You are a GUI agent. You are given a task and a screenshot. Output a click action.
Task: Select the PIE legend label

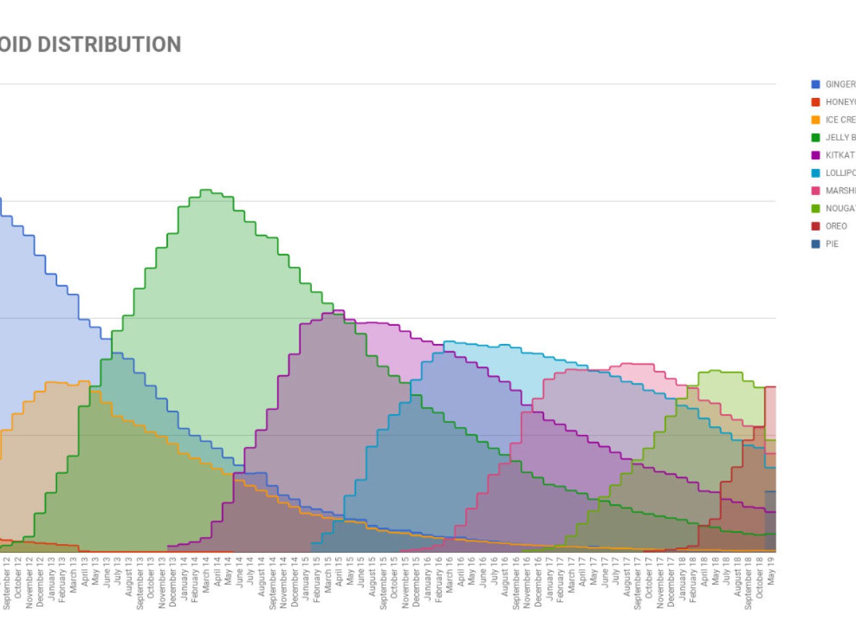[x=832, y=244]
